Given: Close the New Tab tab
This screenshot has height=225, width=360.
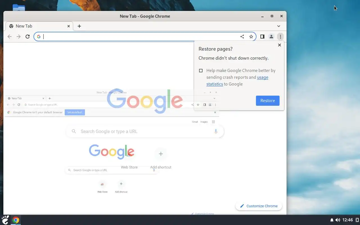Looking at the screenshot, I should coord(69,26).
